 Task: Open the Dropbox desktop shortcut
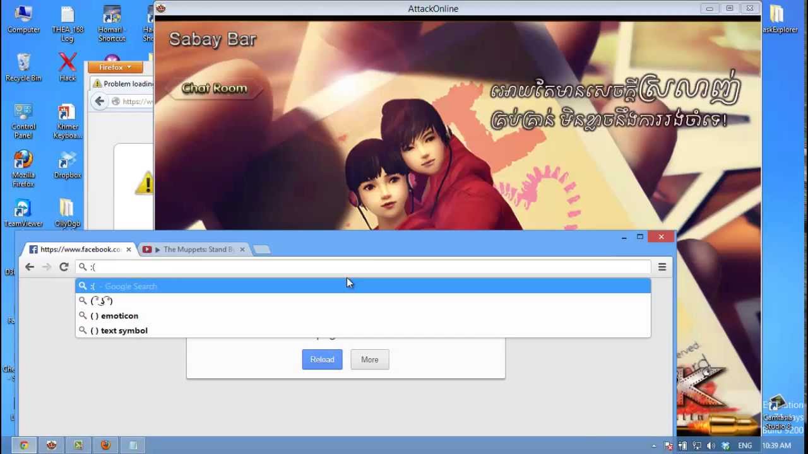tap(68, 165)
